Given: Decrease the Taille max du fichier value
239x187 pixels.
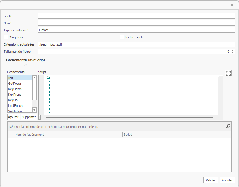Looking at the screenshot, I should pos(233,53).
